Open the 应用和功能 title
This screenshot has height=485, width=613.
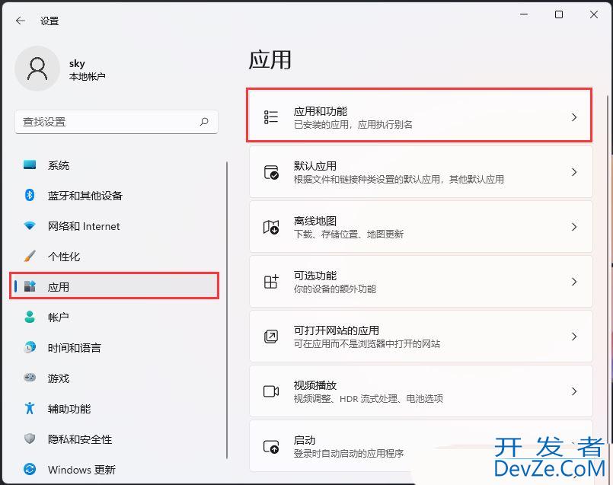320,111
